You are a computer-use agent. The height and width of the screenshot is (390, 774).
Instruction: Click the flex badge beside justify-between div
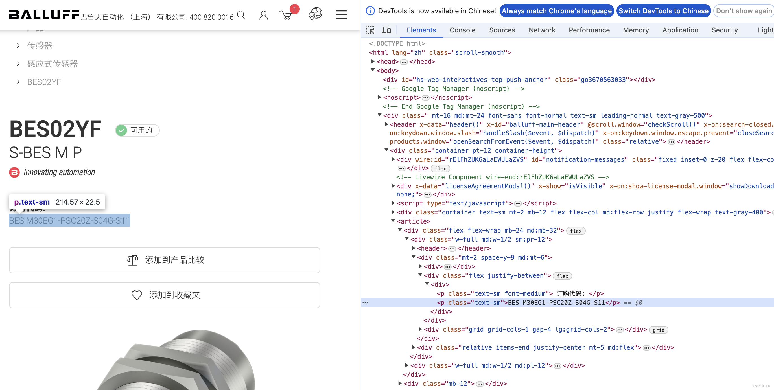pyautogui.click(x=562, y=276)
